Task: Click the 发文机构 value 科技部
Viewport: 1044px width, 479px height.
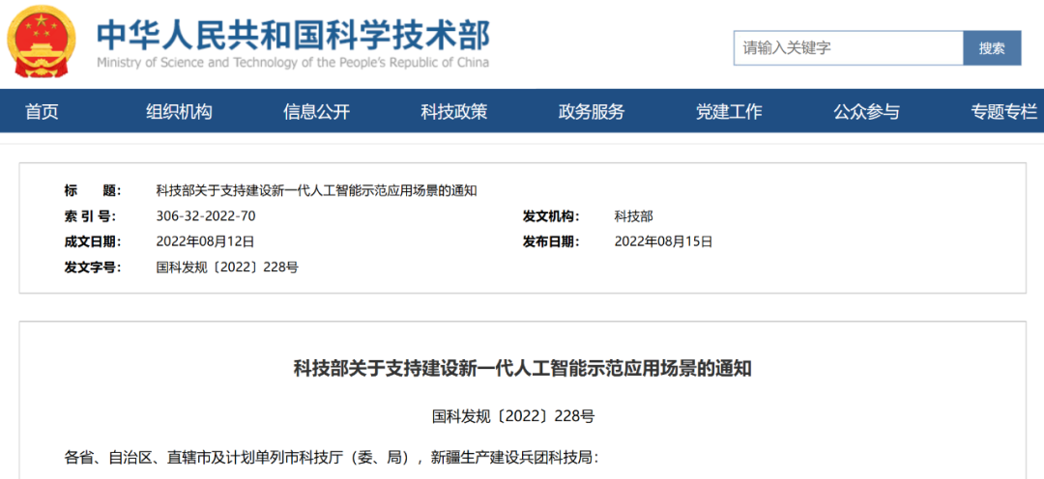Action: click(633, 216)
